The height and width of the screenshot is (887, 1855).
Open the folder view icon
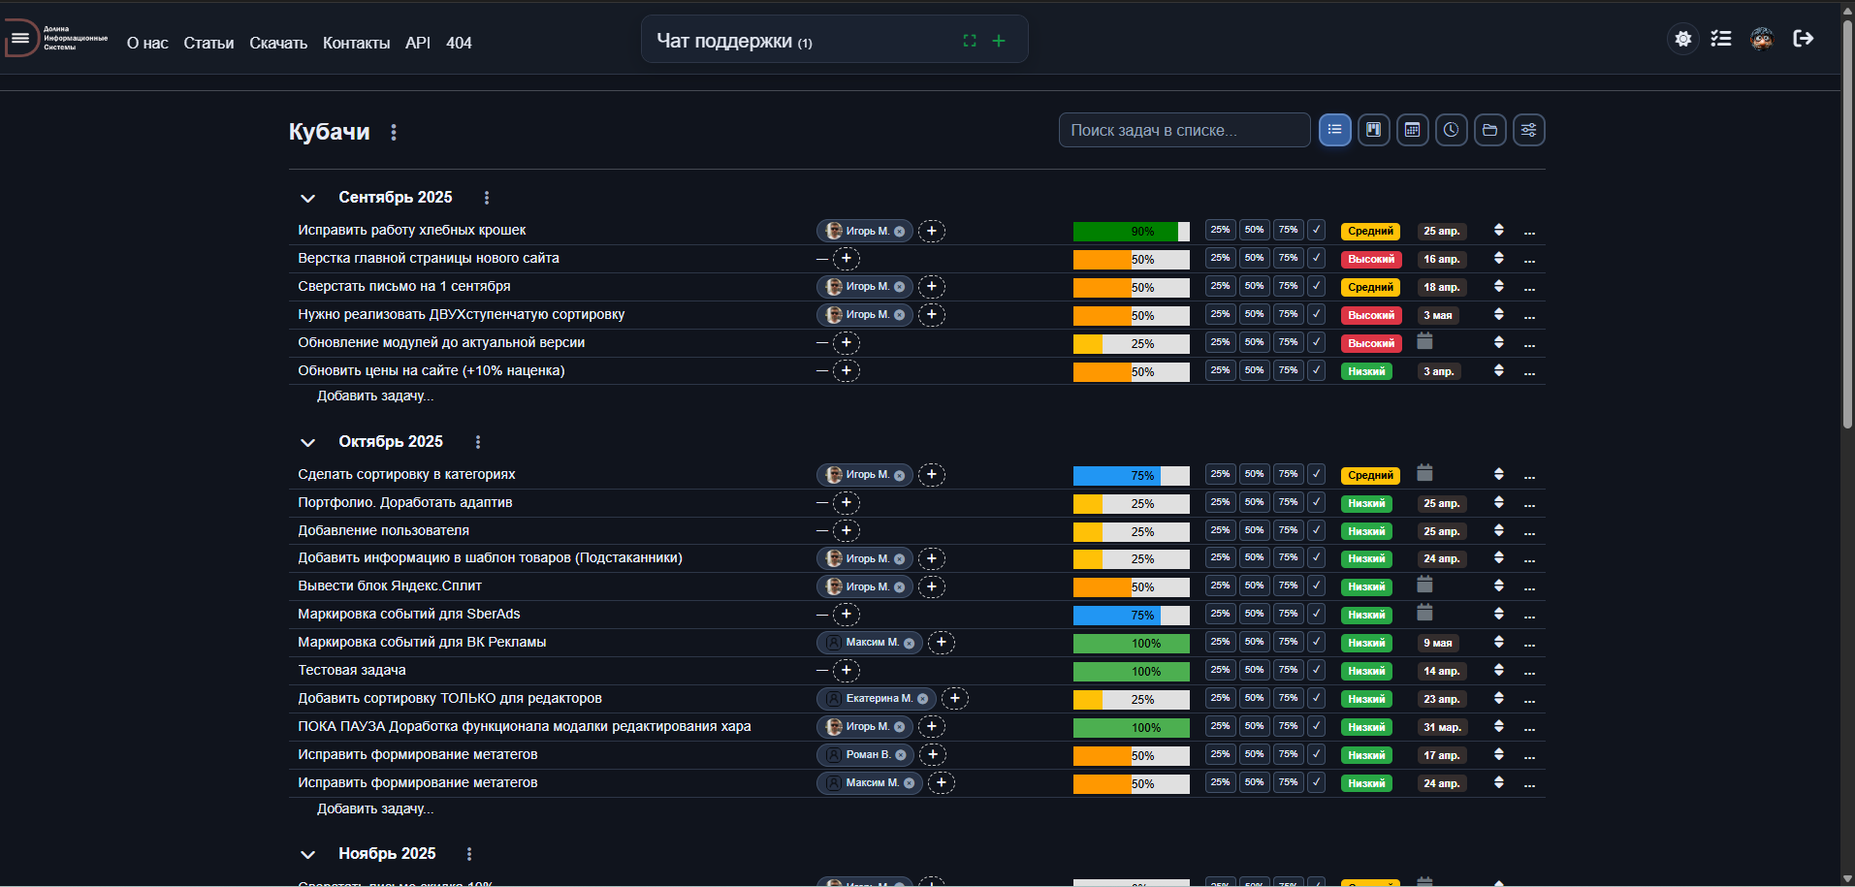tap(1489, 130)
